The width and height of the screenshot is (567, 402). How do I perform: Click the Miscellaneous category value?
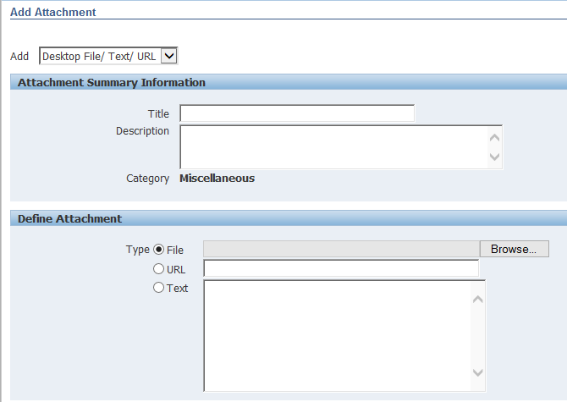[x=217, y=178]
